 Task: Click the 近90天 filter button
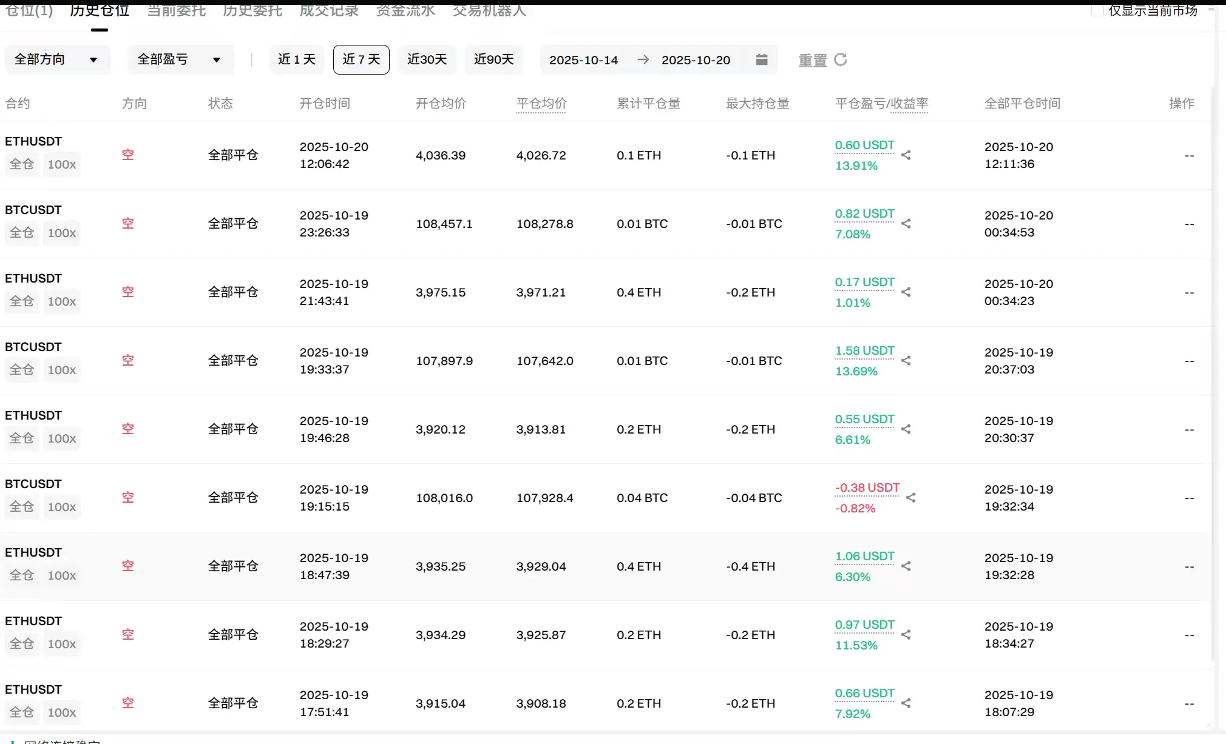[x=493, y=59]
